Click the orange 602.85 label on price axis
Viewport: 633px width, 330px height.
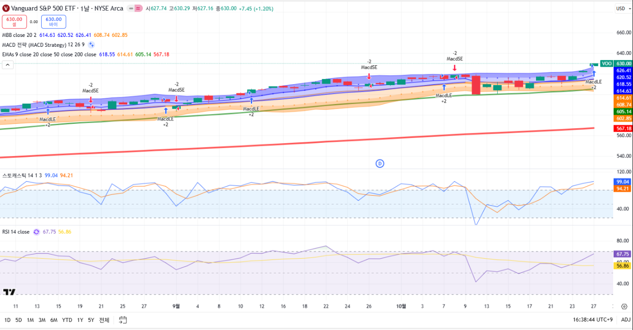[623, 118]
